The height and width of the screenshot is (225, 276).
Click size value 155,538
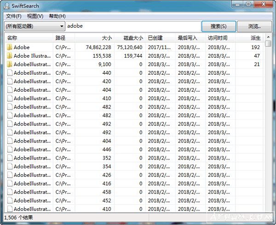102,56
